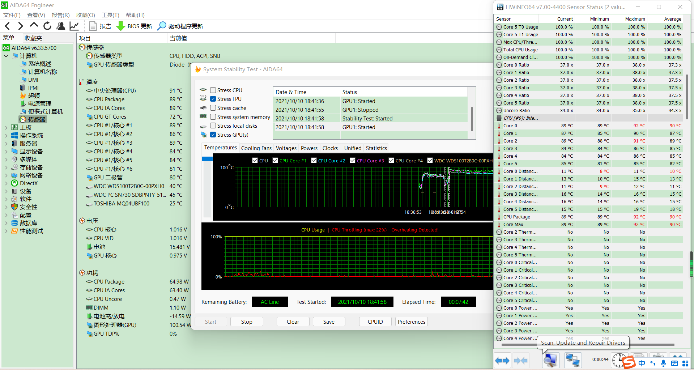Screen dimensions: 694x370
Task: Toggle CPU Core #3 graph line checkbox
Action: coord(353,160)
